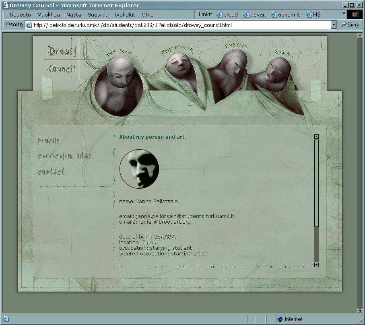This screenshot has height=325, width=365.
Task: Click the browser window scroll down arrow
Action: pos(360,311)
